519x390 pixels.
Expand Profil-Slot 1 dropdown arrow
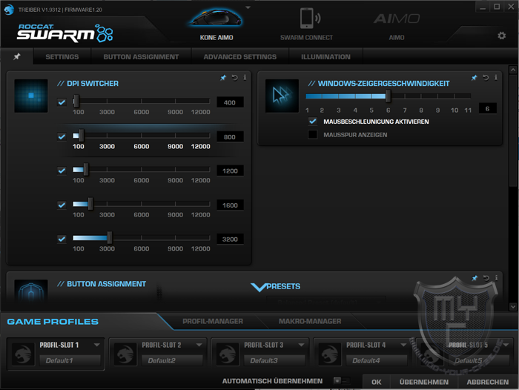96,345
